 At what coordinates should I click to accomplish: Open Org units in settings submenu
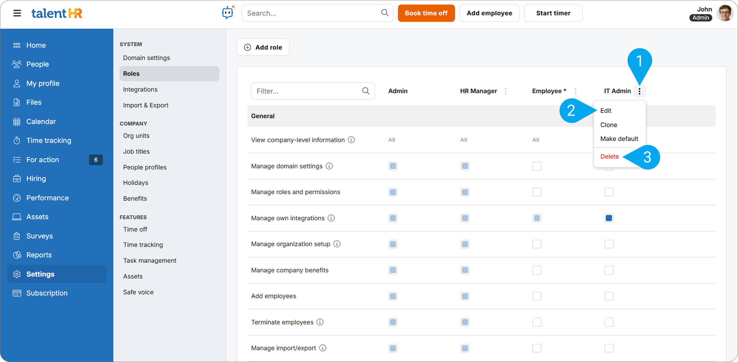tap(136, 136)
